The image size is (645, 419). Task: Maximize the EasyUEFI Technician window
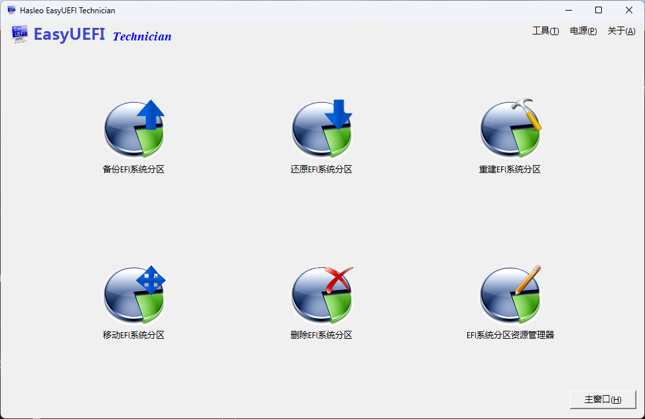[599, 10]
